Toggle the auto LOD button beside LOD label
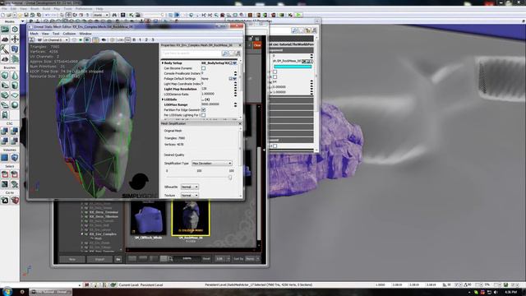This screenshot has height=296, width=526. coord(127,40)
